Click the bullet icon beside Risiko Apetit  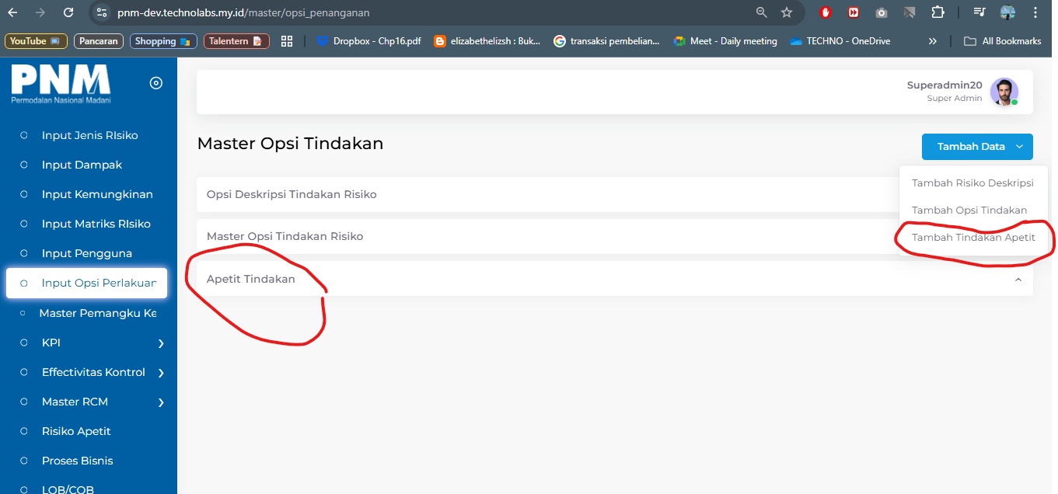click(x=24, y=431)
